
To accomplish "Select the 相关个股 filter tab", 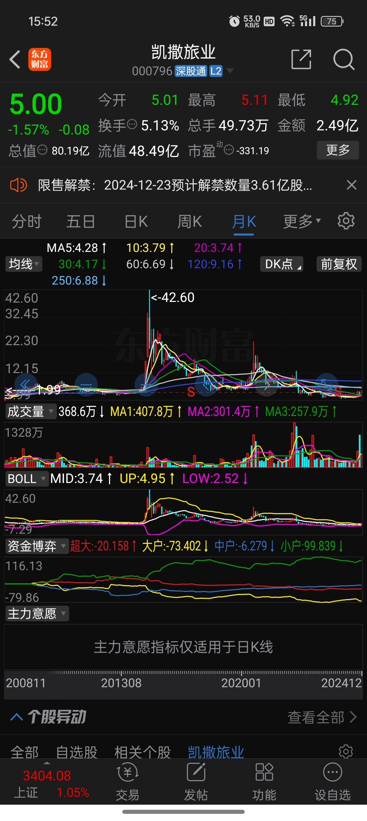I will [x=143, y=752].
